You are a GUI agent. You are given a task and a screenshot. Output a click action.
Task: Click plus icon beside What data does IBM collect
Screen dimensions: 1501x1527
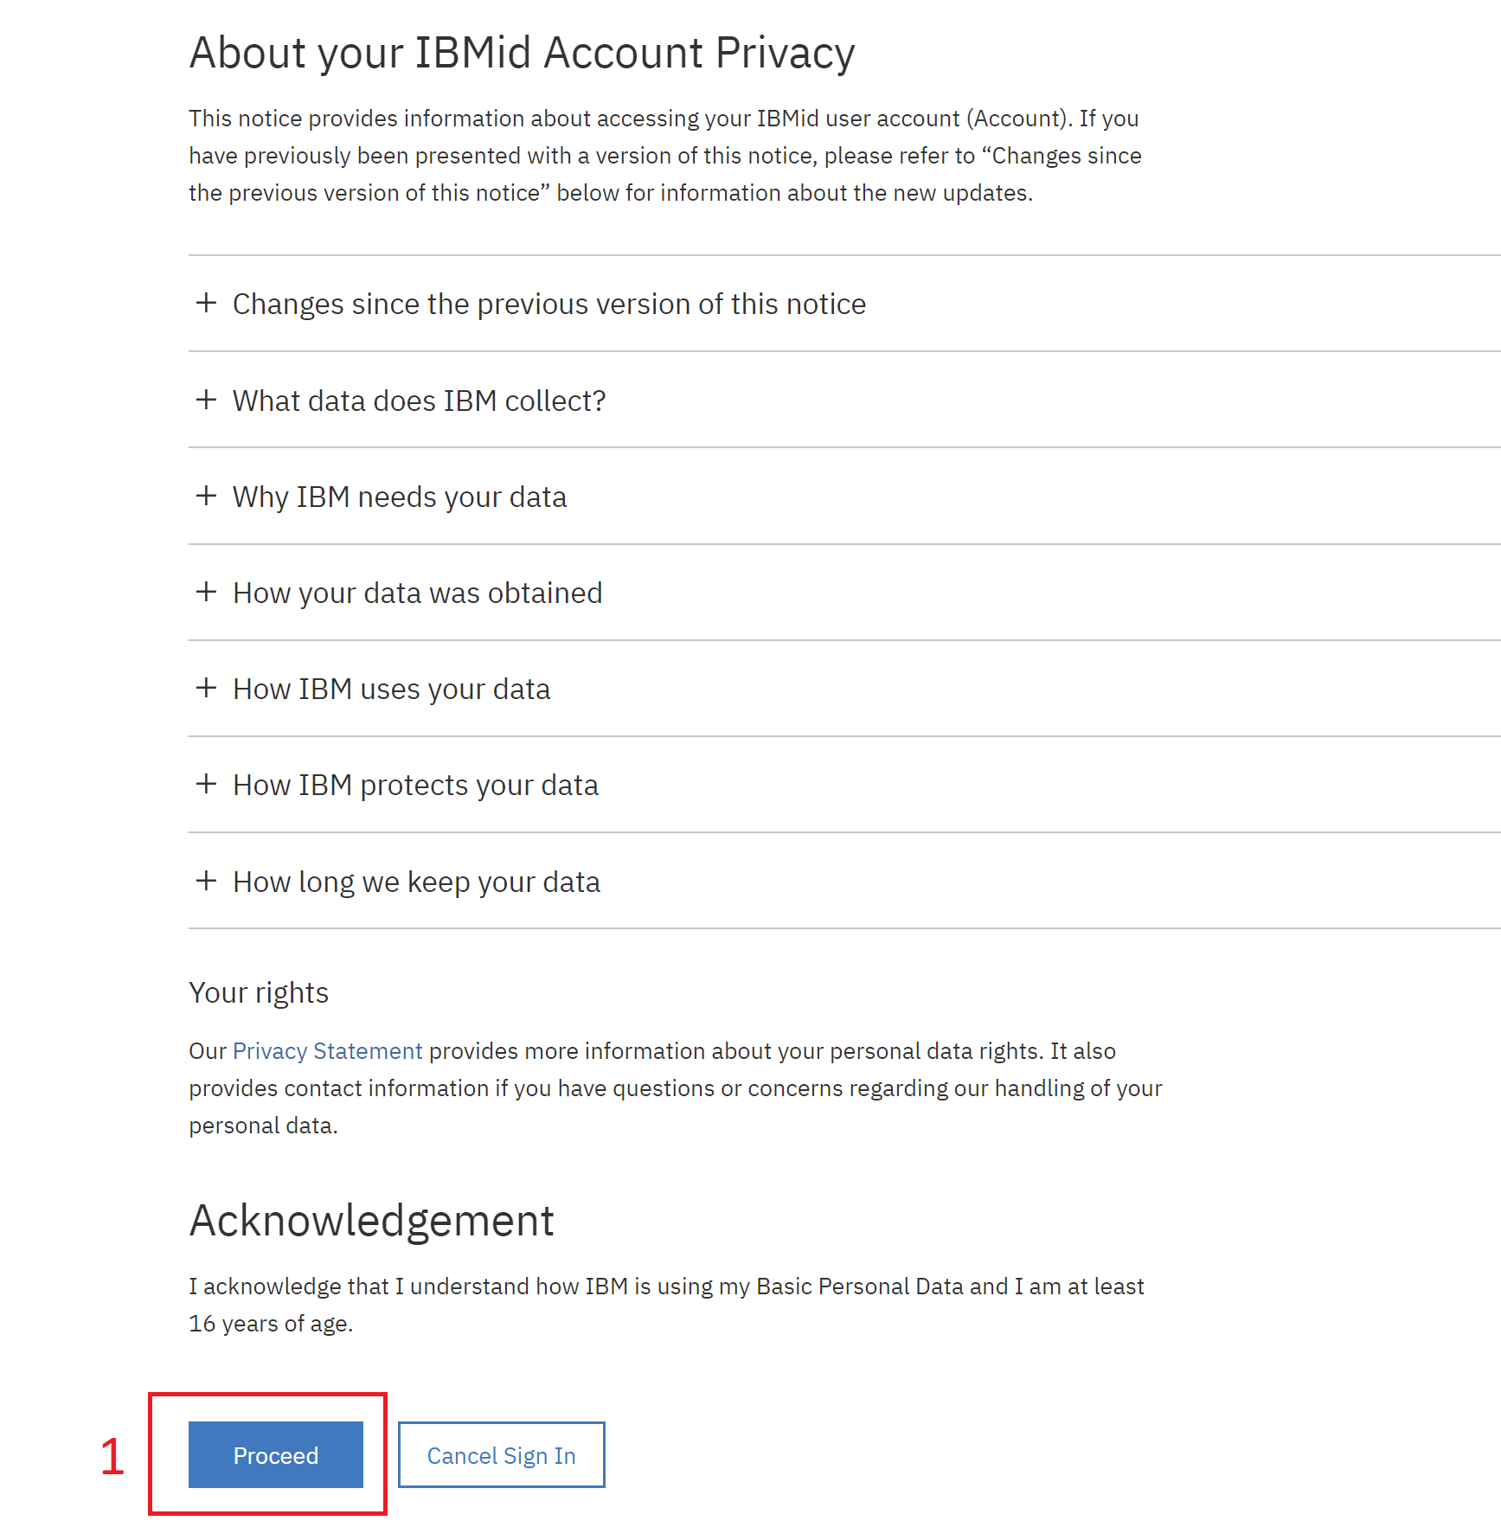[x=206, y=400]
